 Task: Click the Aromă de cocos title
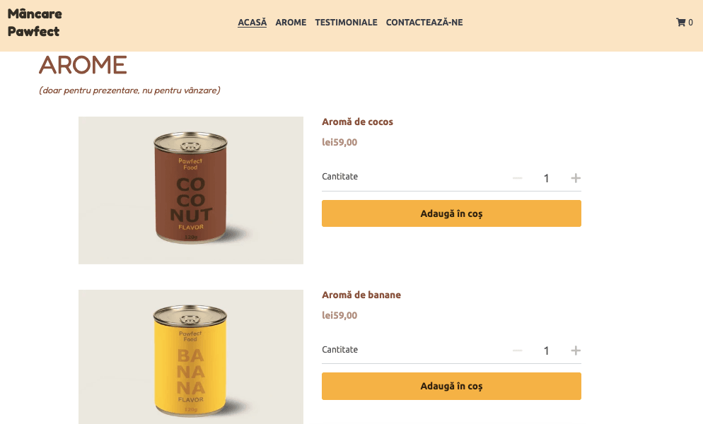pos(357,122)
